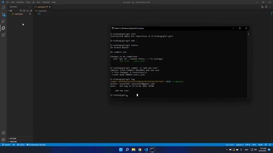This screenshot has height=153, width=273.
Task: Open the Windows Start menu
Action: (121, 150)
